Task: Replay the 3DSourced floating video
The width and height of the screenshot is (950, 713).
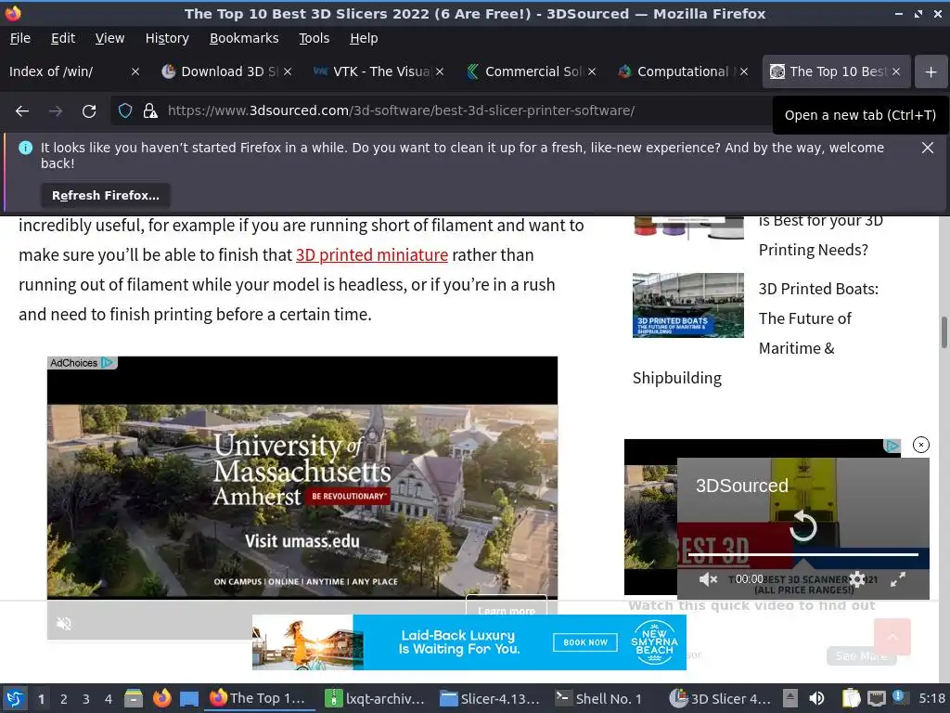Action: pyautogui.click(x=802, y=525)
